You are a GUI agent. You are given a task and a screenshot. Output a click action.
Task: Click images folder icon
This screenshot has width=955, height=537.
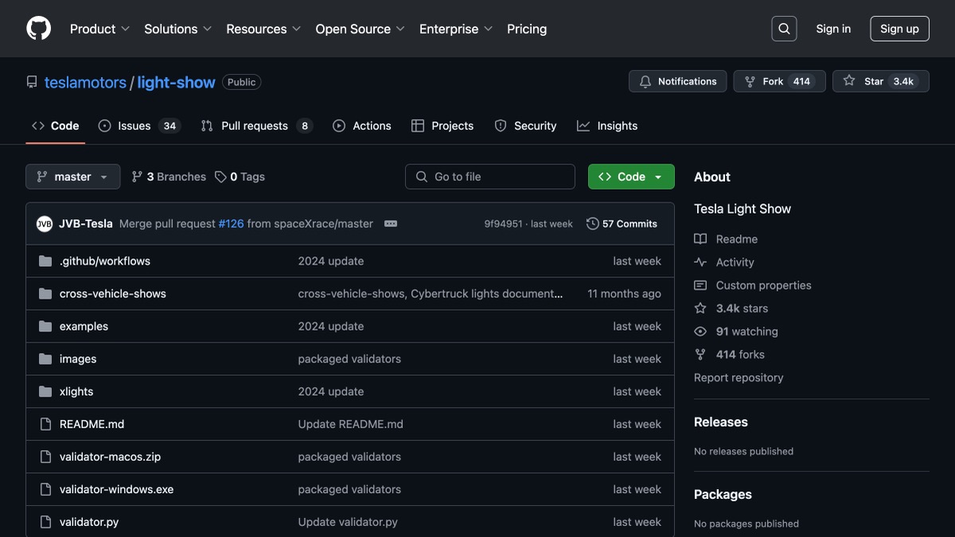(45, 359)
